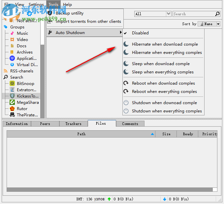The height and width of the screenshot is (204, 224).
Task: Click the rotate icon beside Reboot when download comples
Action: click(x=126, y=83)
